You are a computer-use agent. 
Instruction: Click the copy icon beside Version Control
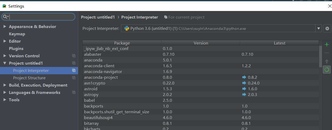[x=74, y=56]
